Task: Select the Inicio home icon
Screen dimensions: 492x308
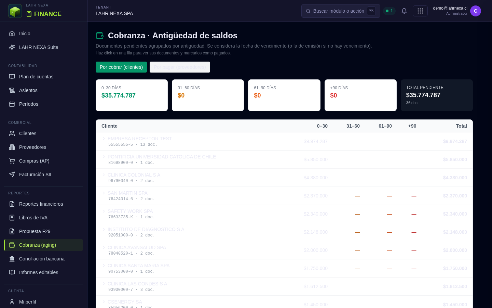Action: (12, 34)
